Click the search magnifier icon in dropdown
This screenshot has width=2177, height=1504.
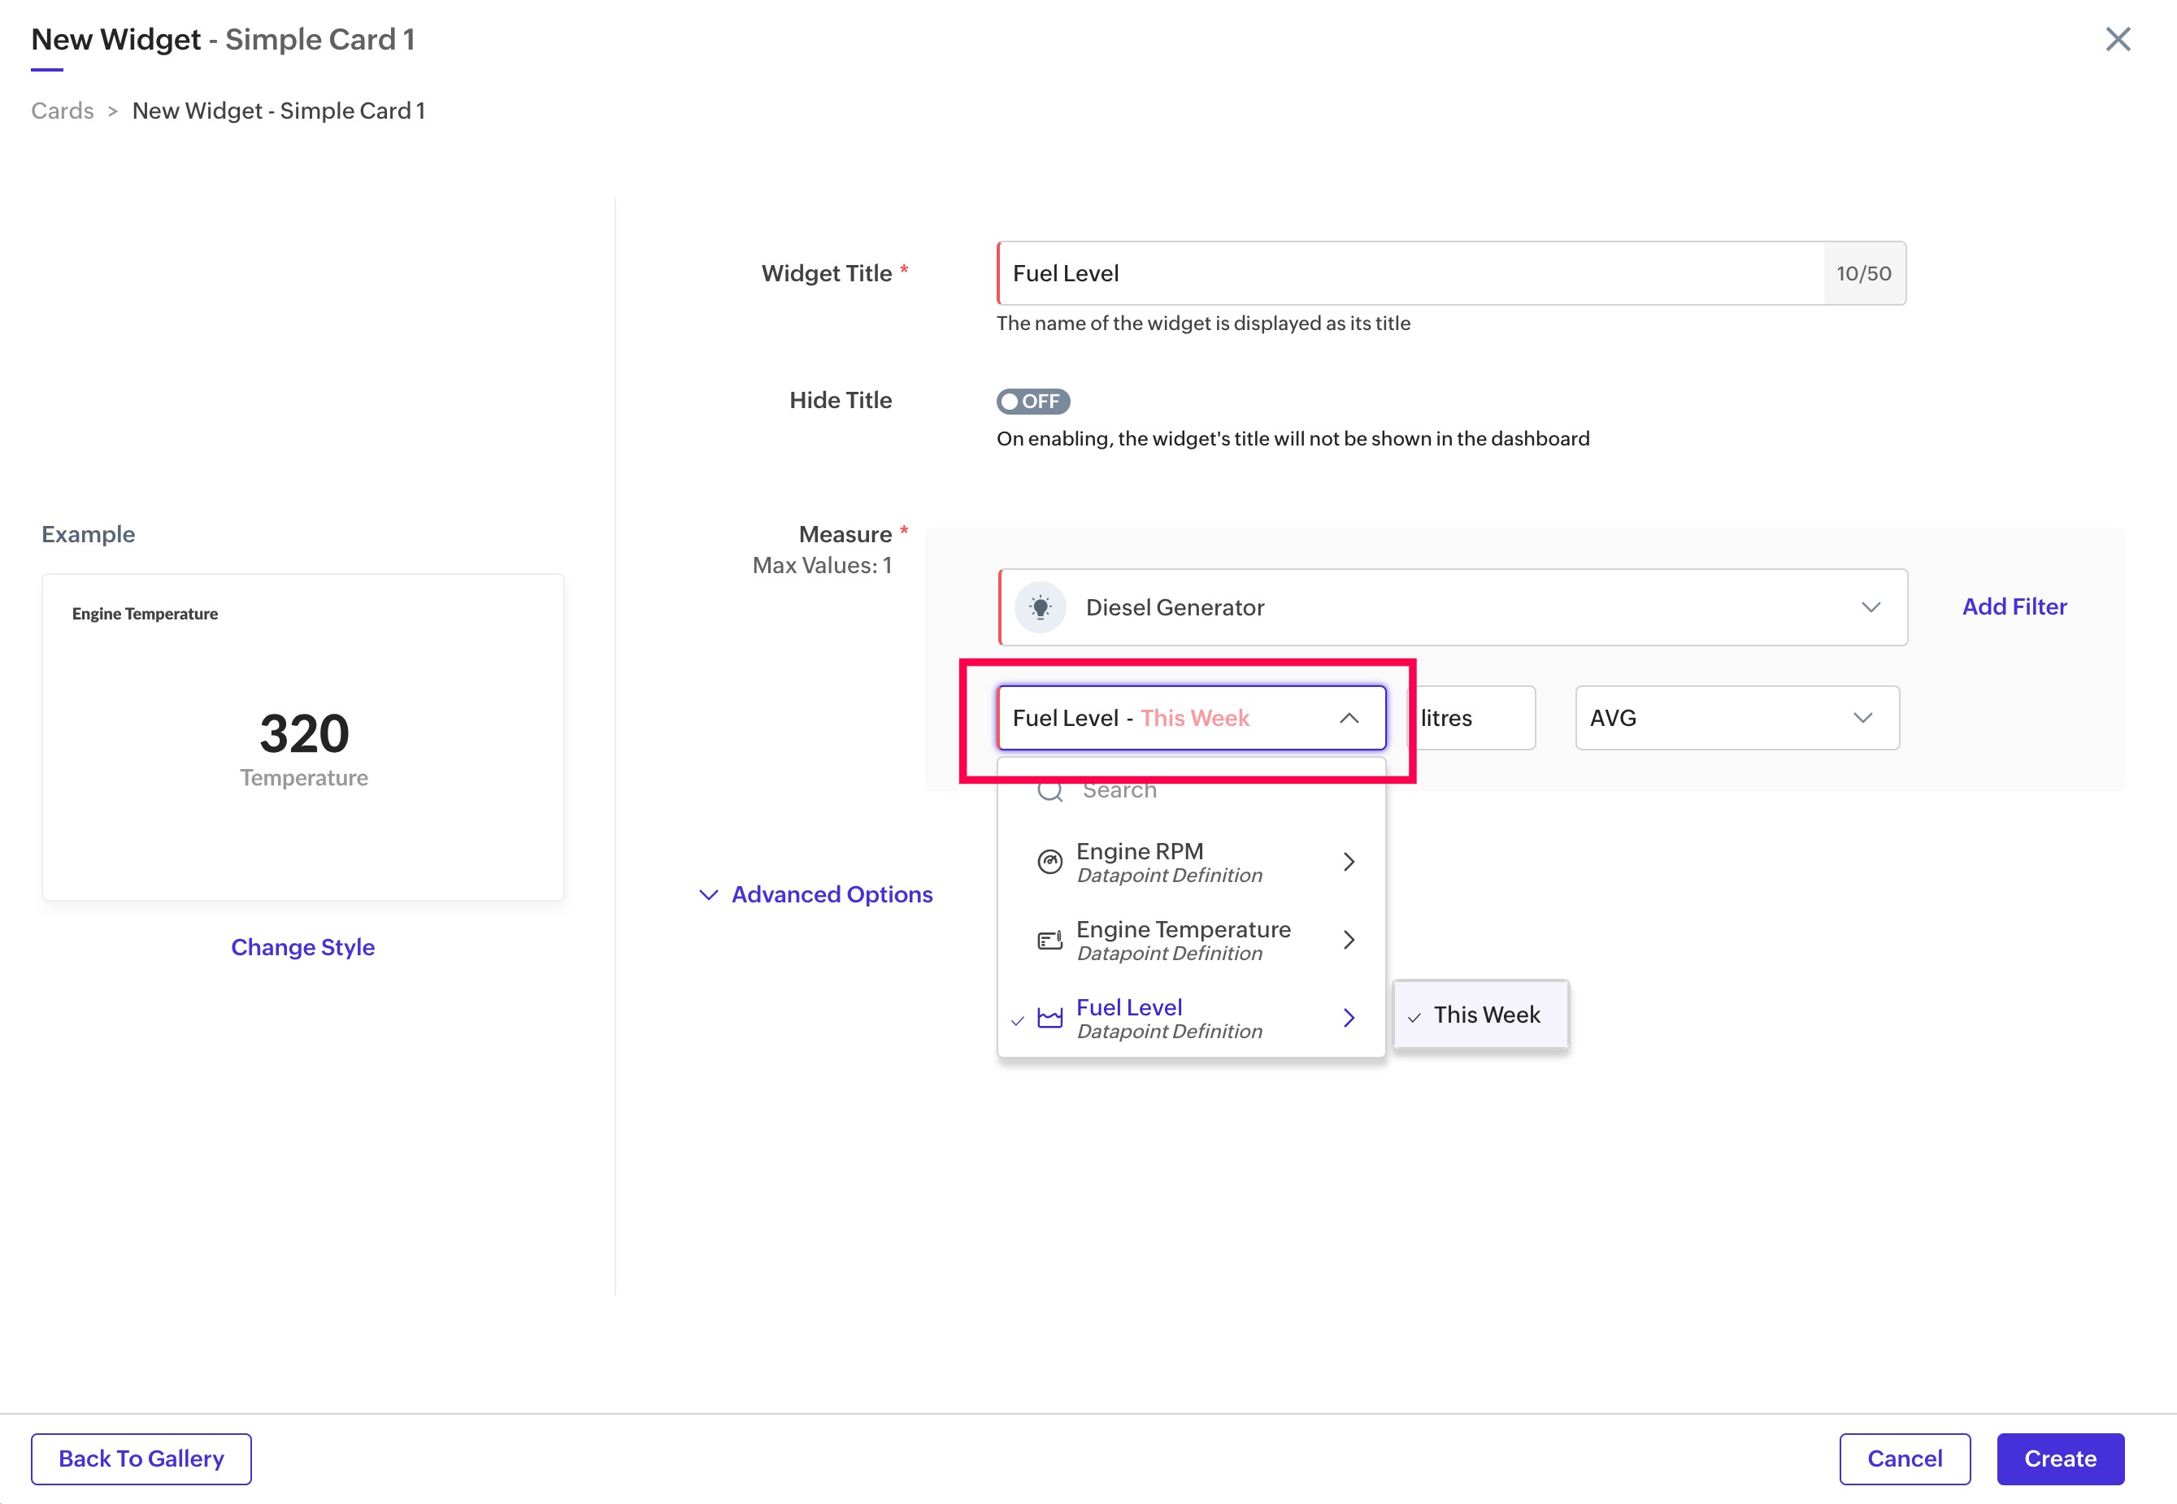(x=1049, y=791)
